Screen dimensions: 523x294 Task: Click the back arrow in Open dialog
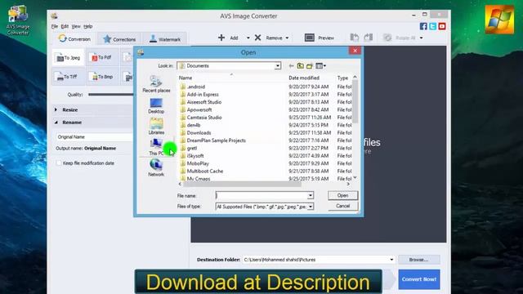(x=291, y=65)
